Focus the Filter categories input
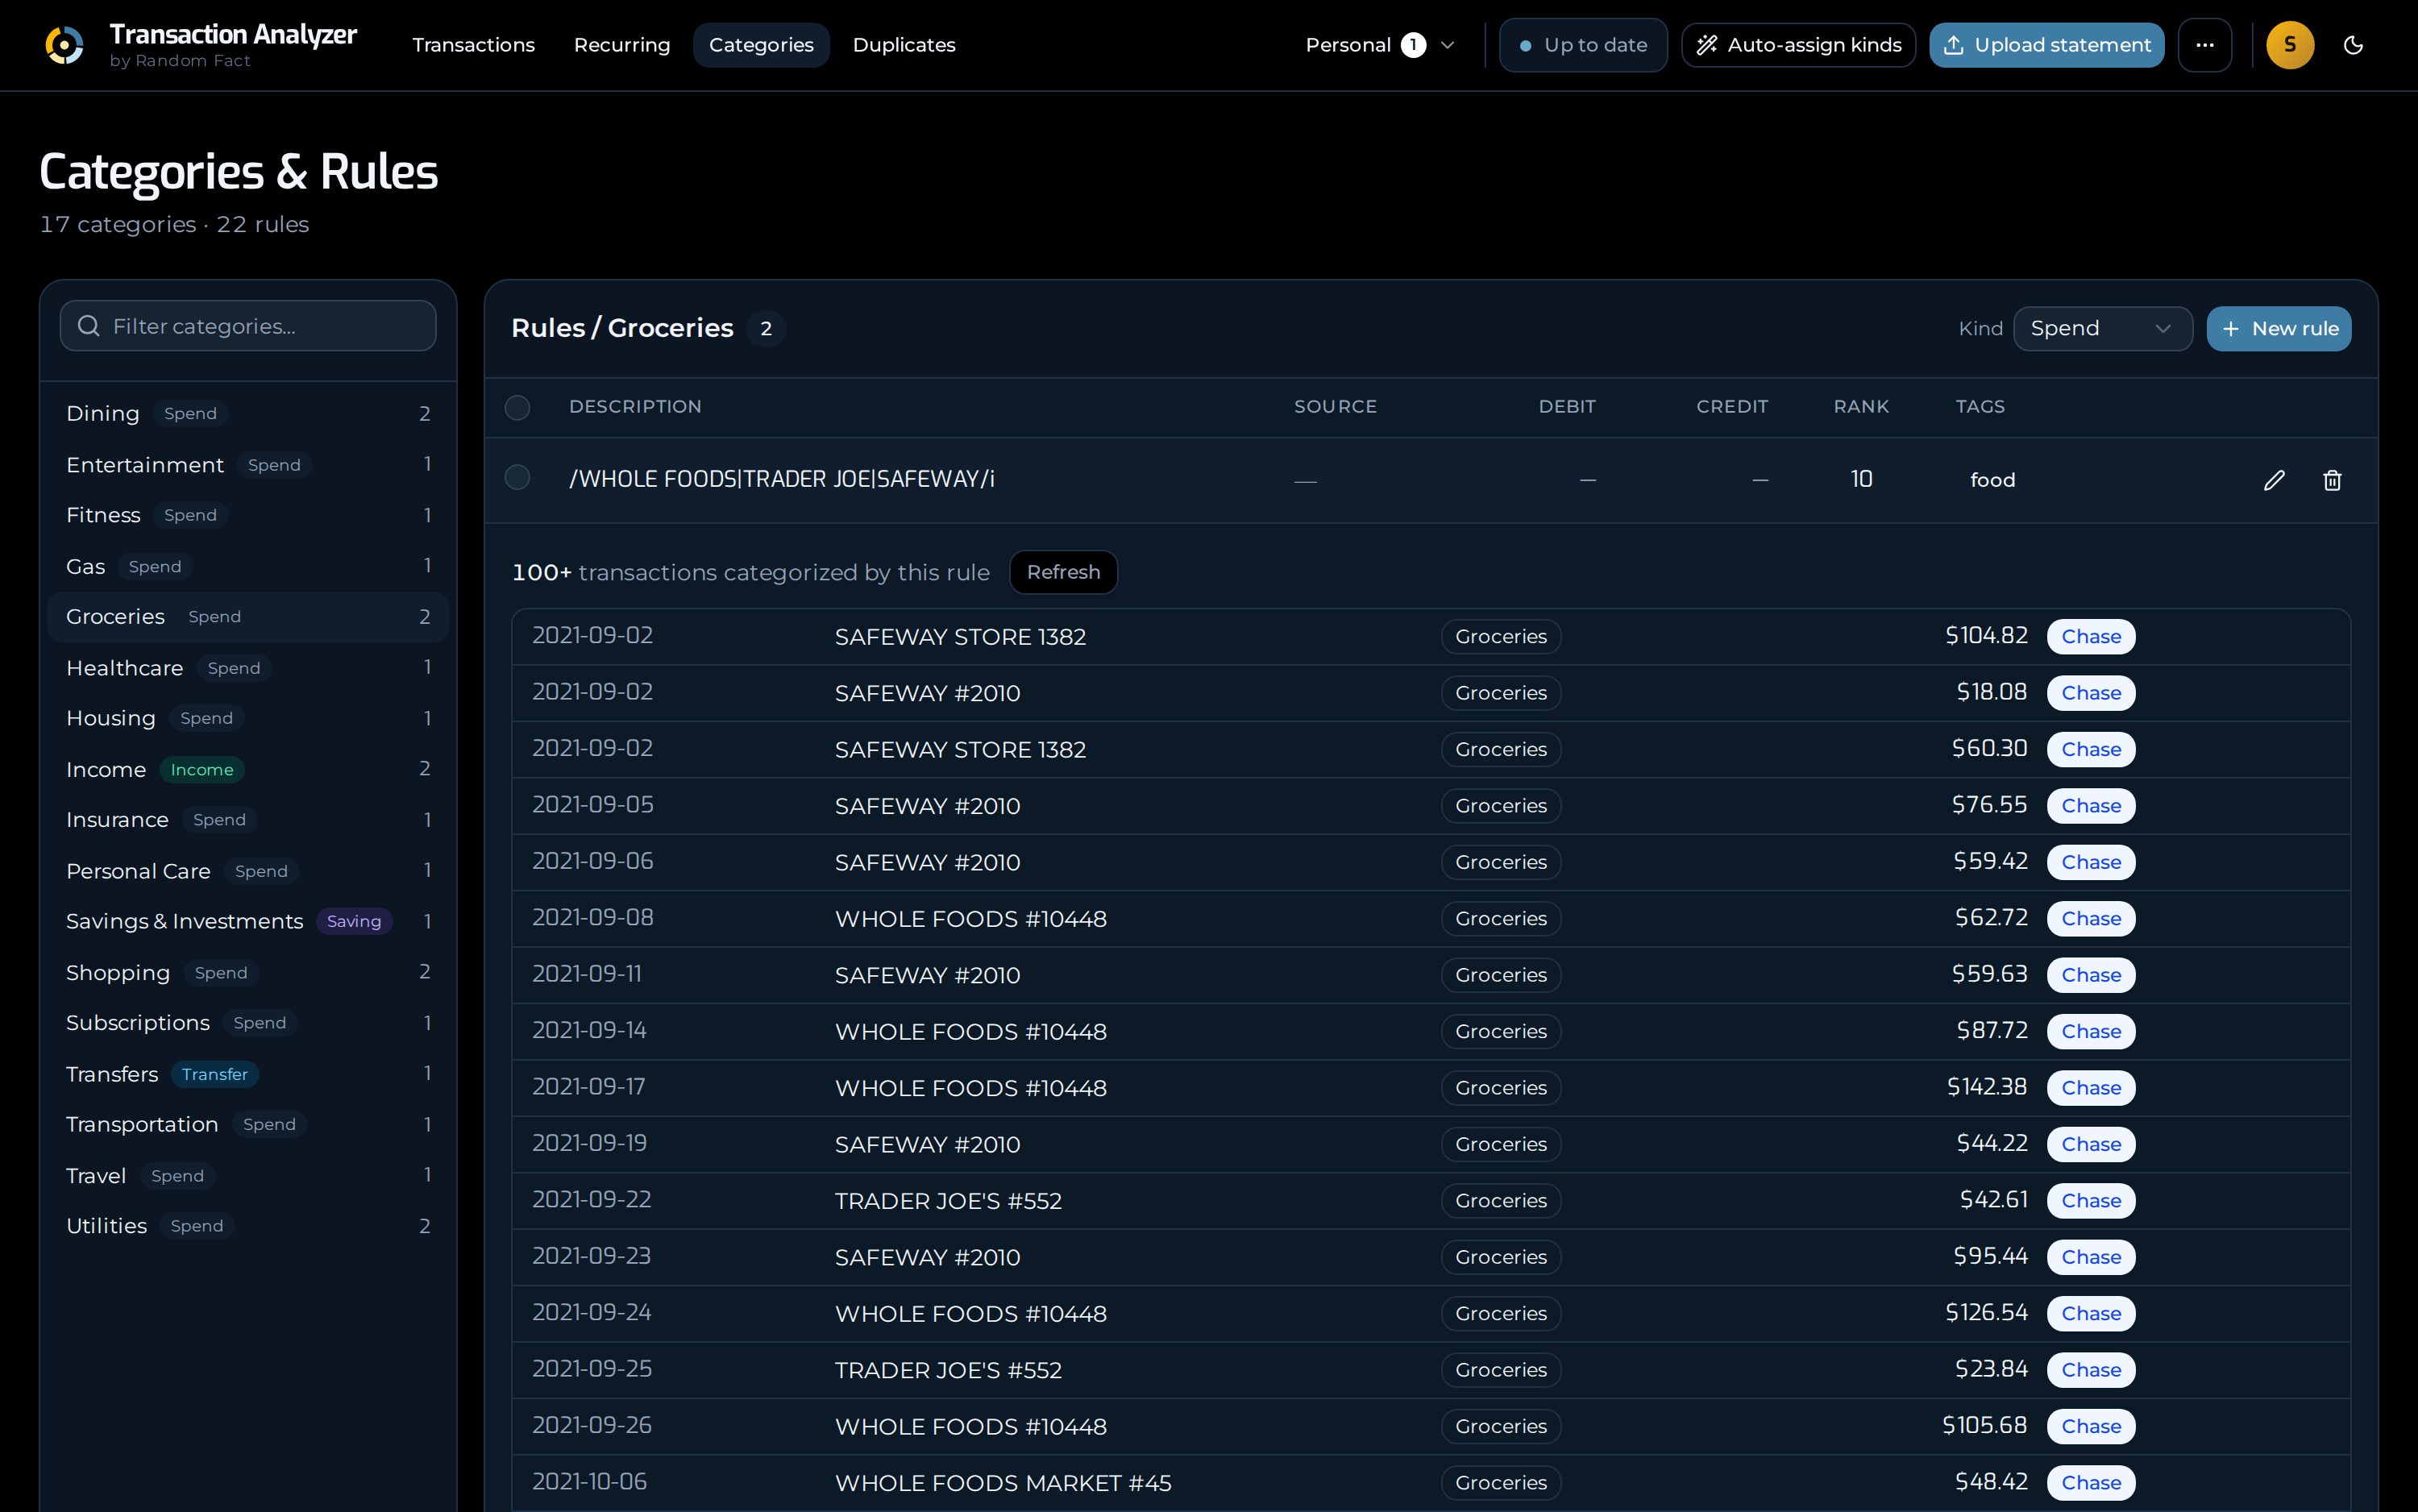This screenshot has height=1512, width=2418. pos(248,326)
